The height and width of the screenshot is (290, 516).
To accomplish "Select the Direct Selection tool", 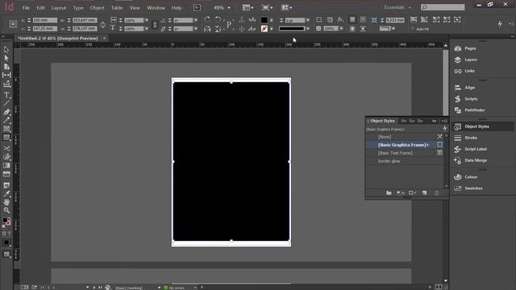I will 6,58.
